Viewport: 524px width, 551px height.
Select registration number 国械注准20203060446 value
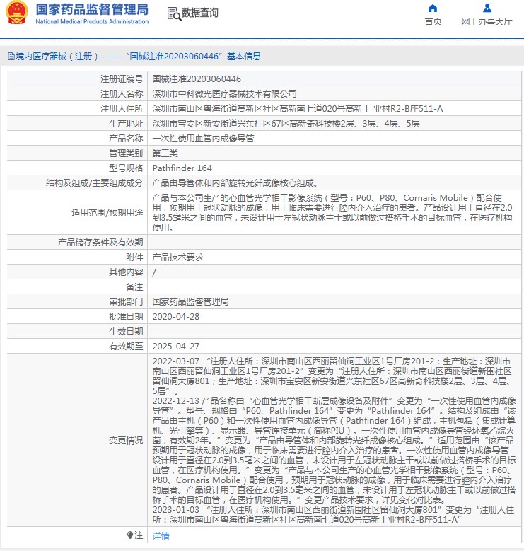pos(197,79)
